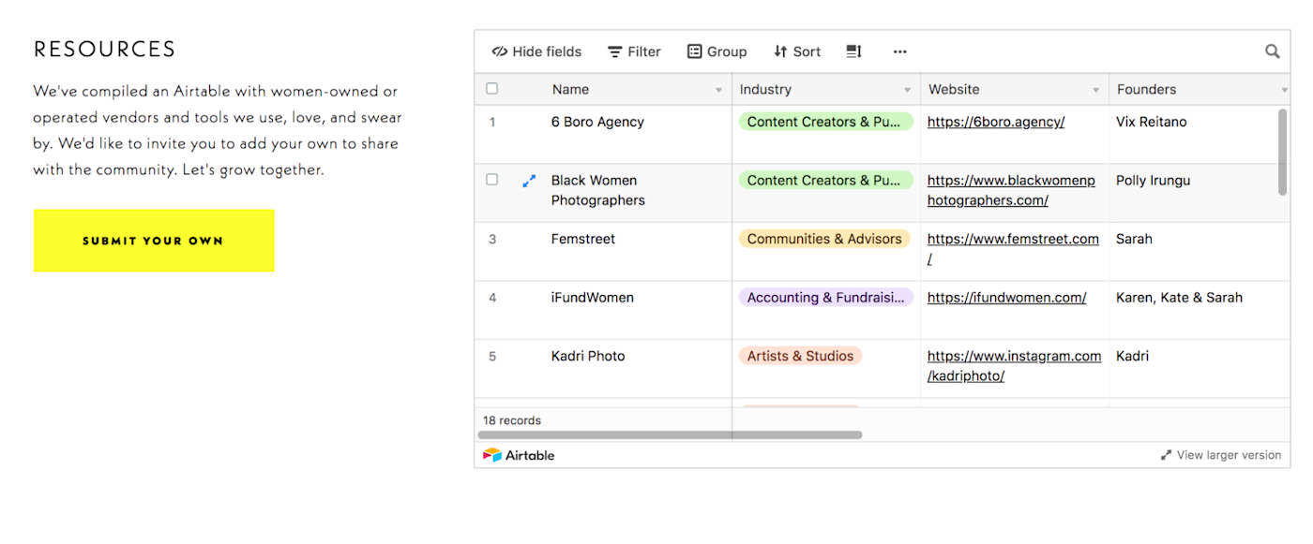The image size is (1313, 544).
Task: Click row number 4
Action: 492,298
